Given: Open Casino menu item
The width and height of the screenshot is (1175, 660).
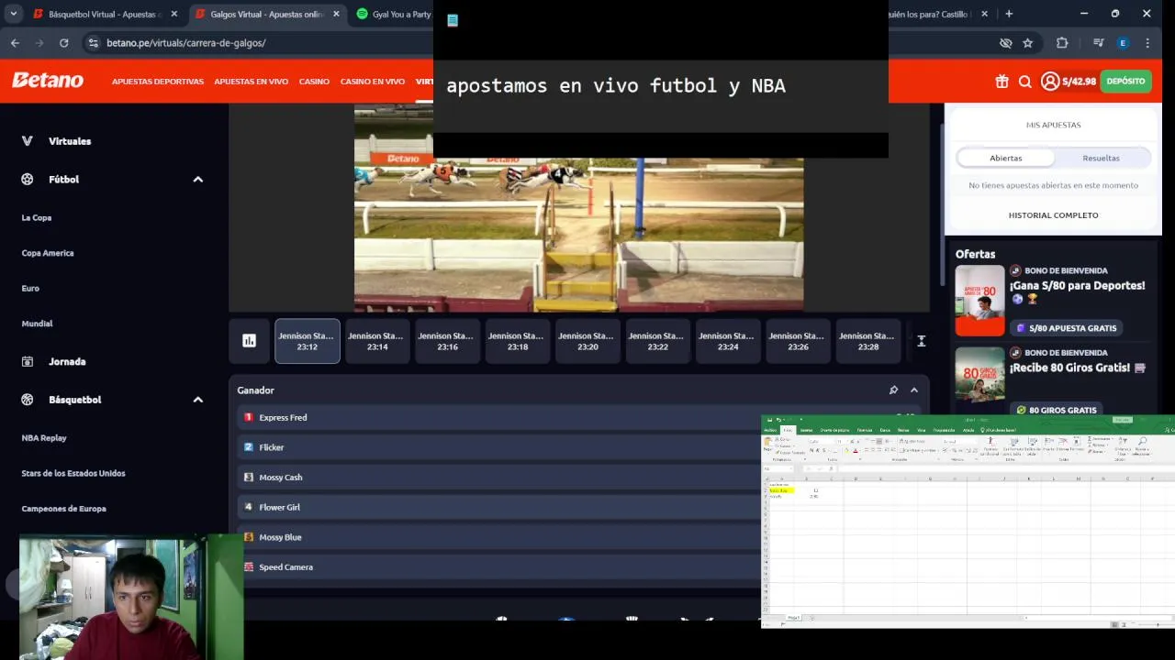Looking at the screenshot, I should (314, 82).
